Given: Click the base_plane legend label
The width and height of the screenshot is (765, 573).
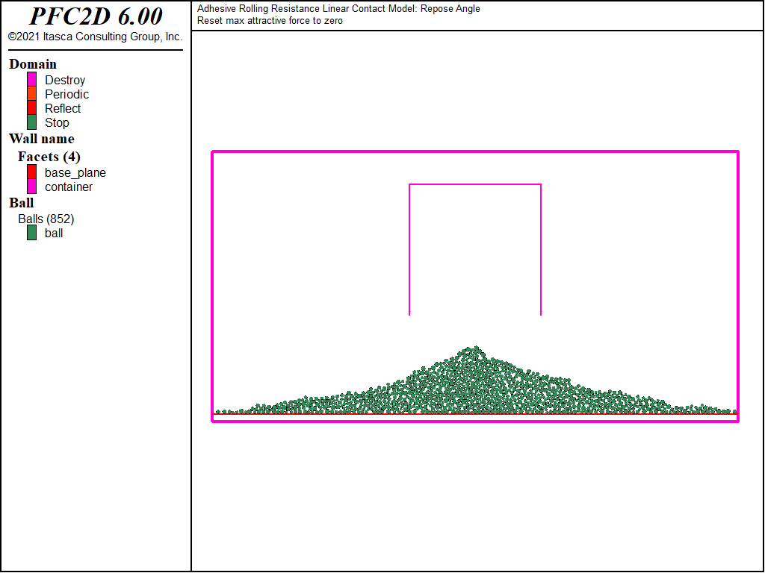Looking at the screenshot, I should [75, 173].
